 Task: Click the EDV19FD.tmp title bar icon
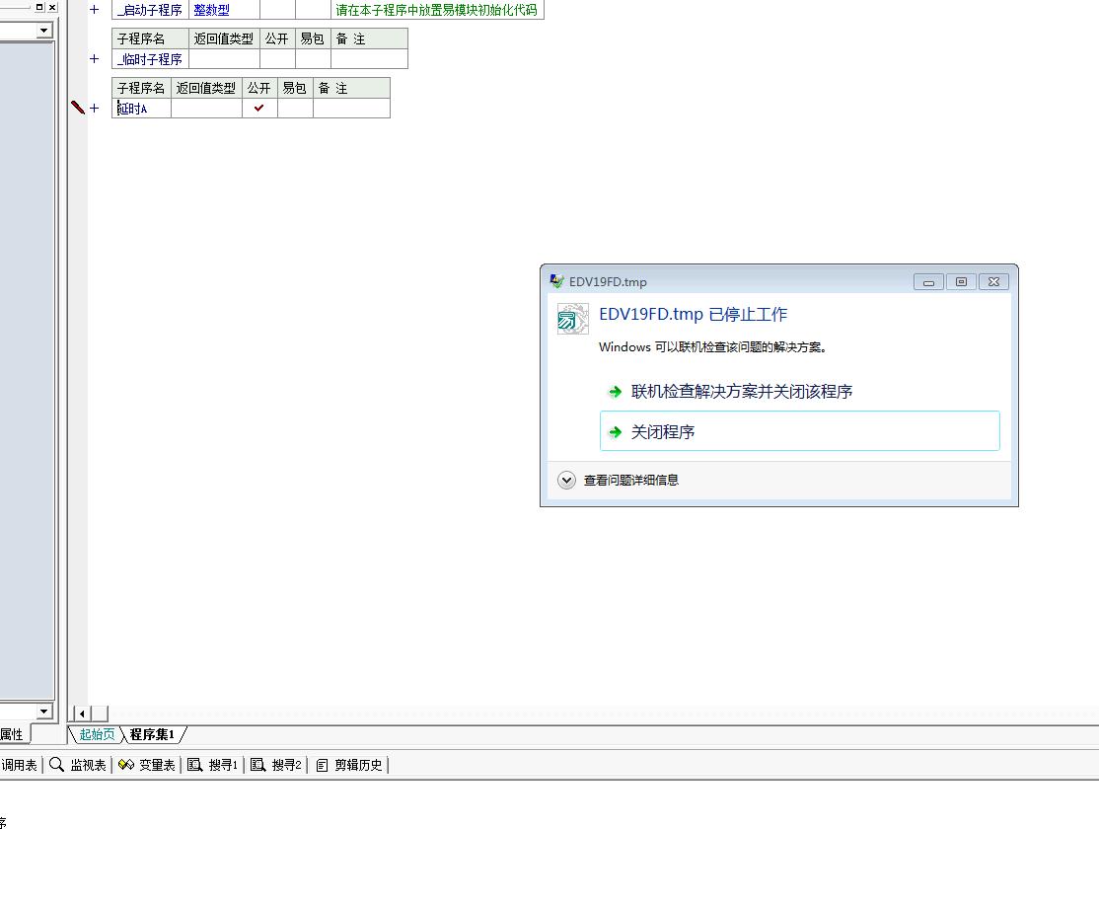click(556, 281)
